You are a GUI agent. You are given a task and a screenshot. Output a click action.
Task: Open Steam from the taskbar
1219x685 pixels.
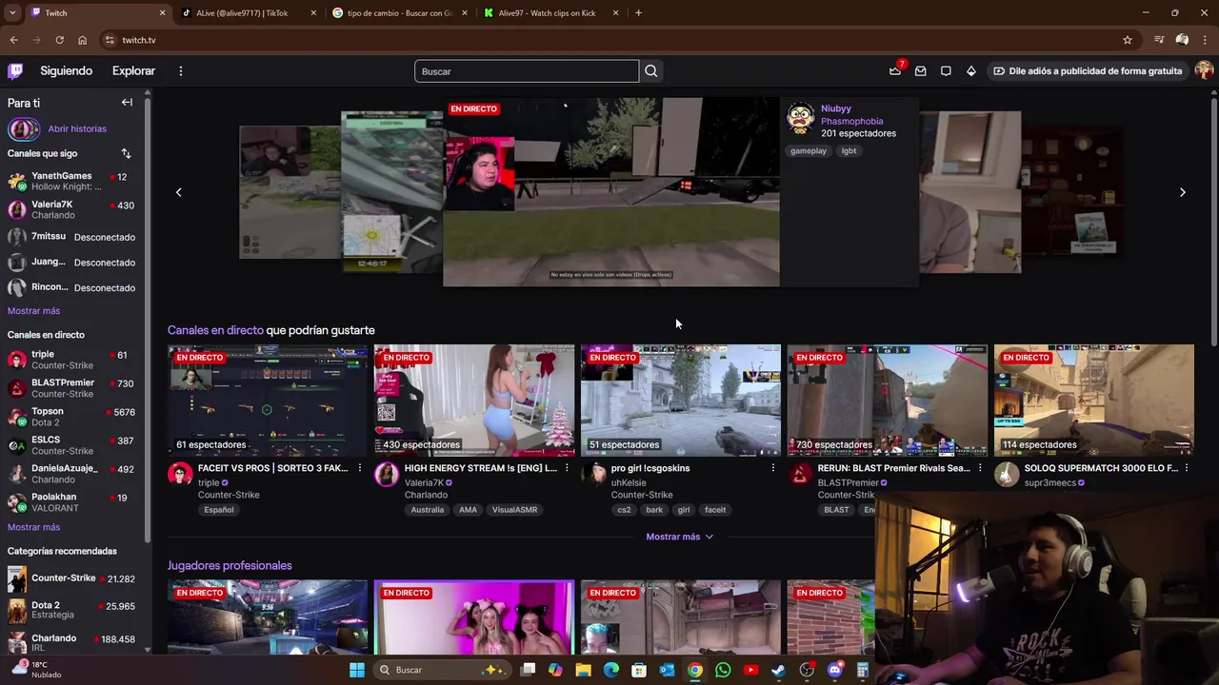point(778,670)
